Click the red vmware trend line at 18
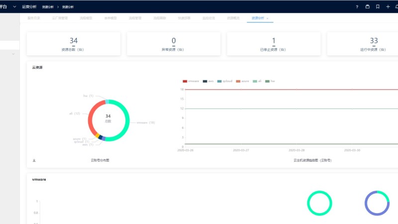The height and width of the screenshot is (224, 398). tap(292, 90)
